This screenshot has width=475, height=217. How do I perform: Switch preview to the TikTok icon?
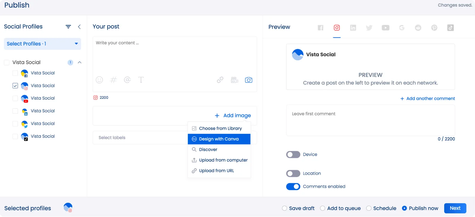coord(450,28)
